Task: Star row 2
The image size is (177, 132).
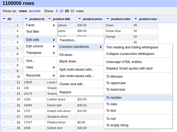Action: [4, 31]
